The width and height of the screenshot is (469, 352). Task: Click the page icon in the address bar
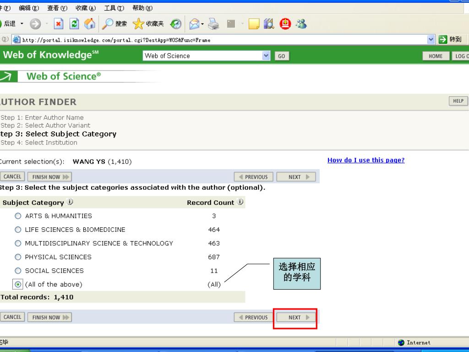pyautogui.click(x=17, y=39)
